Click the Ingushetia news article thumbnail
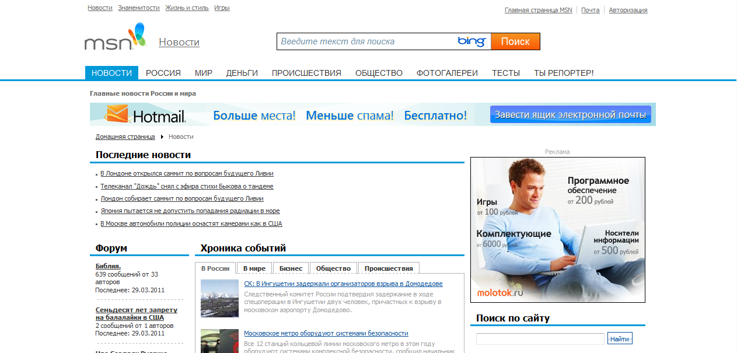The image size is (737, 353). [x=219, y=298]
